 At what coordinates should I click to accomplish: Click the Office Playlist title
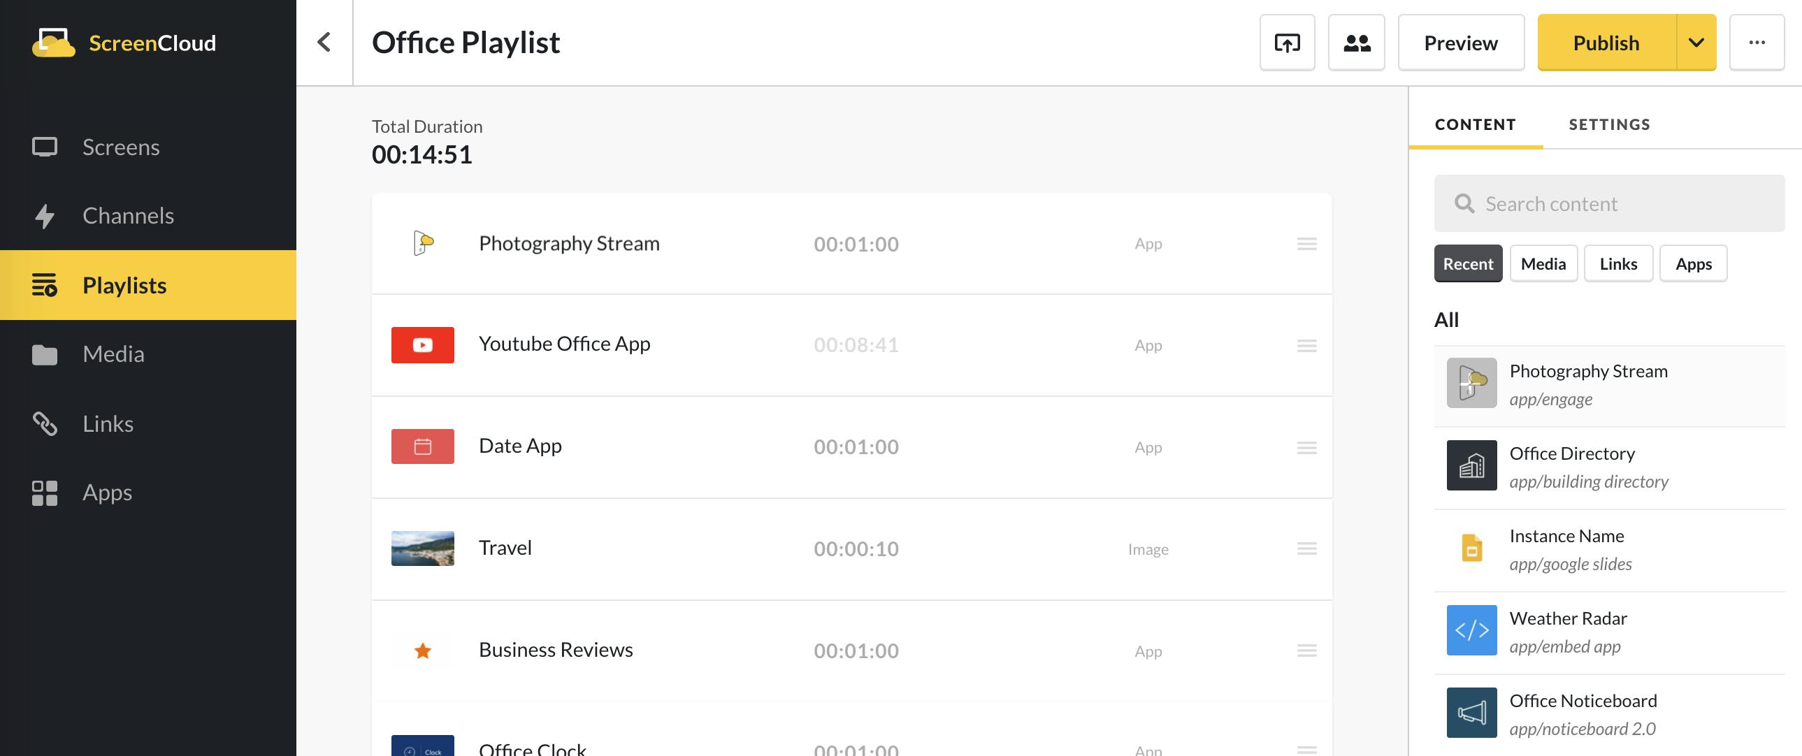(466, 43)
